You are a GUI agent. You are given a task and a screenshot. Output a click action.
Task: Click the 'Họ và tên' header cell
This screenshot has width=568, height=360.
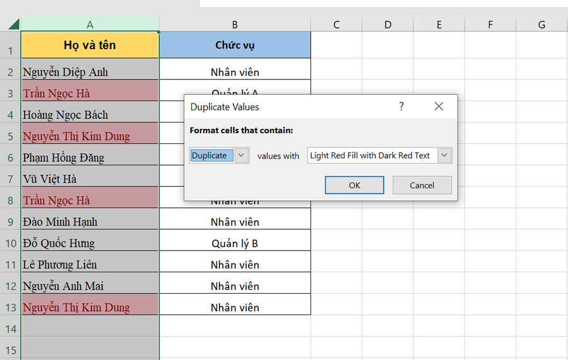tap(90, 45)
